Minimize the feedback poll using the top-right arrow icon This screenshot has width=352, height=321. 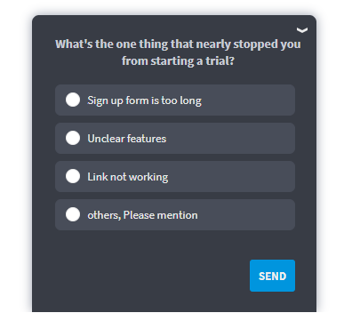tap(302, 30)
